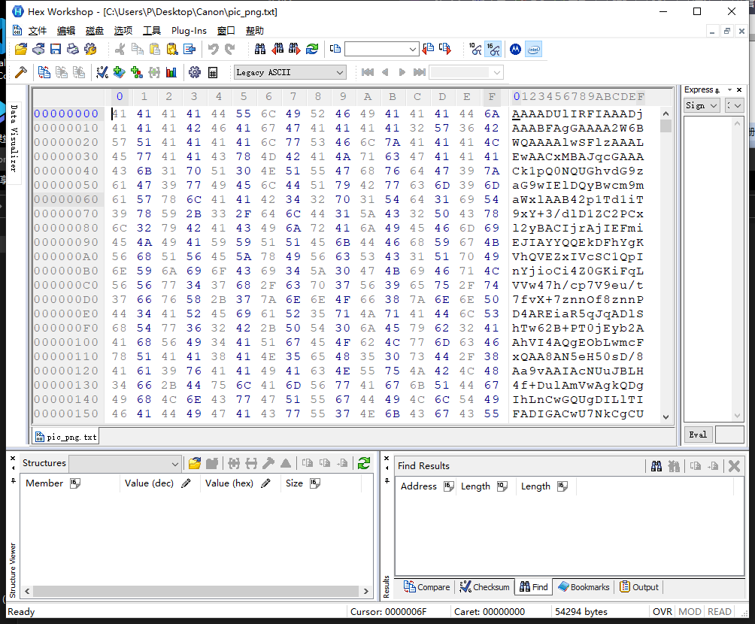Open the Legacy ASCII character set dropdown

click(290, 72)
